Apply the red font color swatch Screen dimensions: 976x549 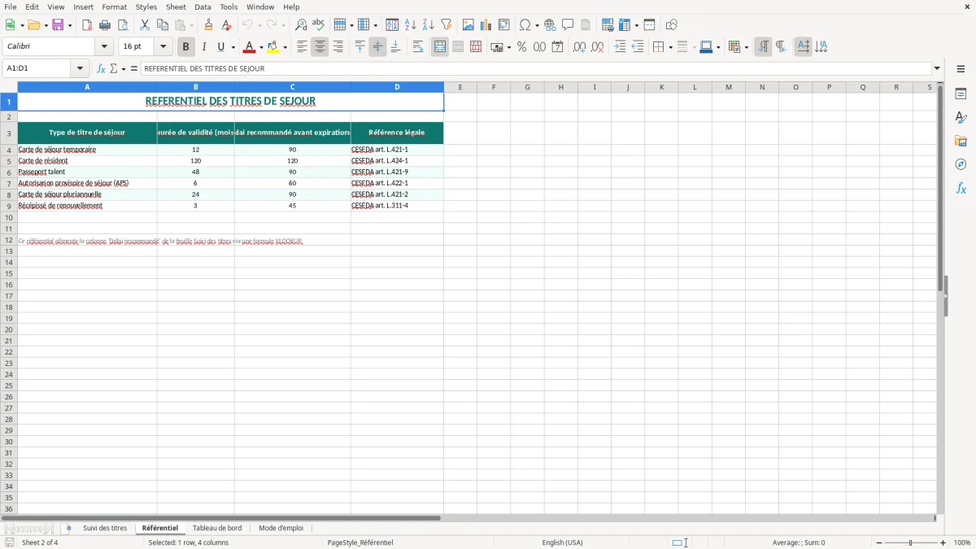pyautogui.click(x=250, y=47)
